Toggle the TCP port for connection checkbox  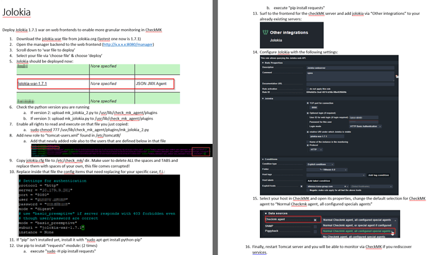point(308,103)
